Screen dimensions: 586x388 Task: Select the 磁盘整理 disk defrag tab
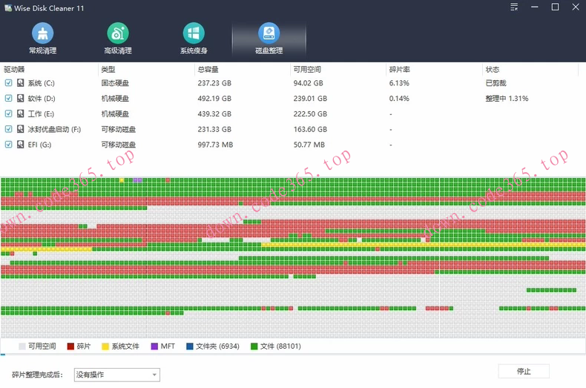(269, 39)
